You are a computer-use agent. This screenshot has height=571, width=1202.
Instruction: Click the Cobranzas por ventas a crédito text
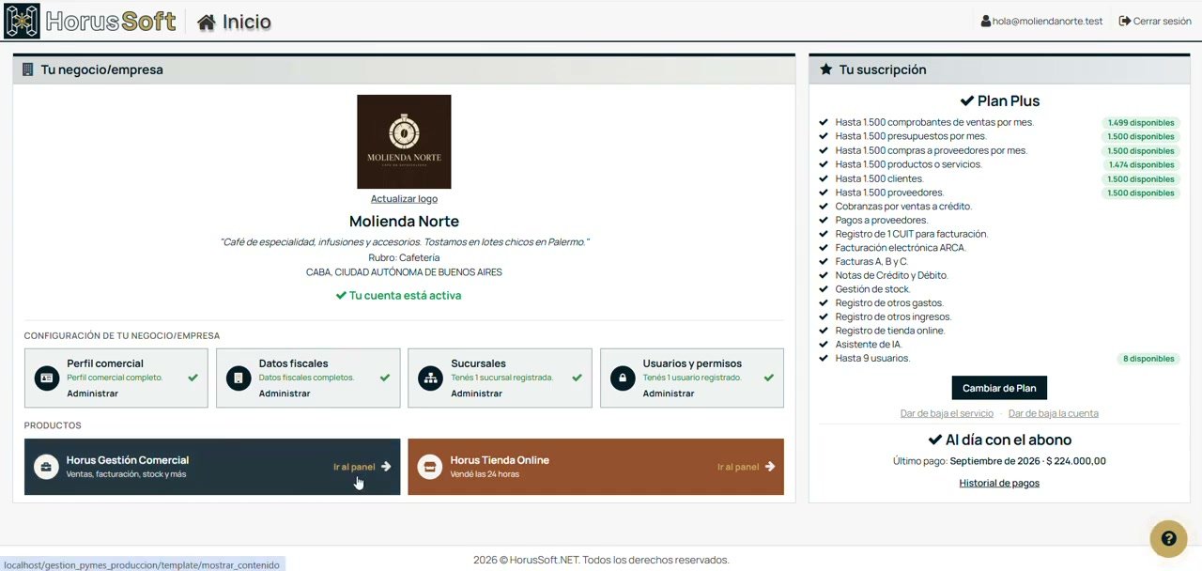pos(903,206)
